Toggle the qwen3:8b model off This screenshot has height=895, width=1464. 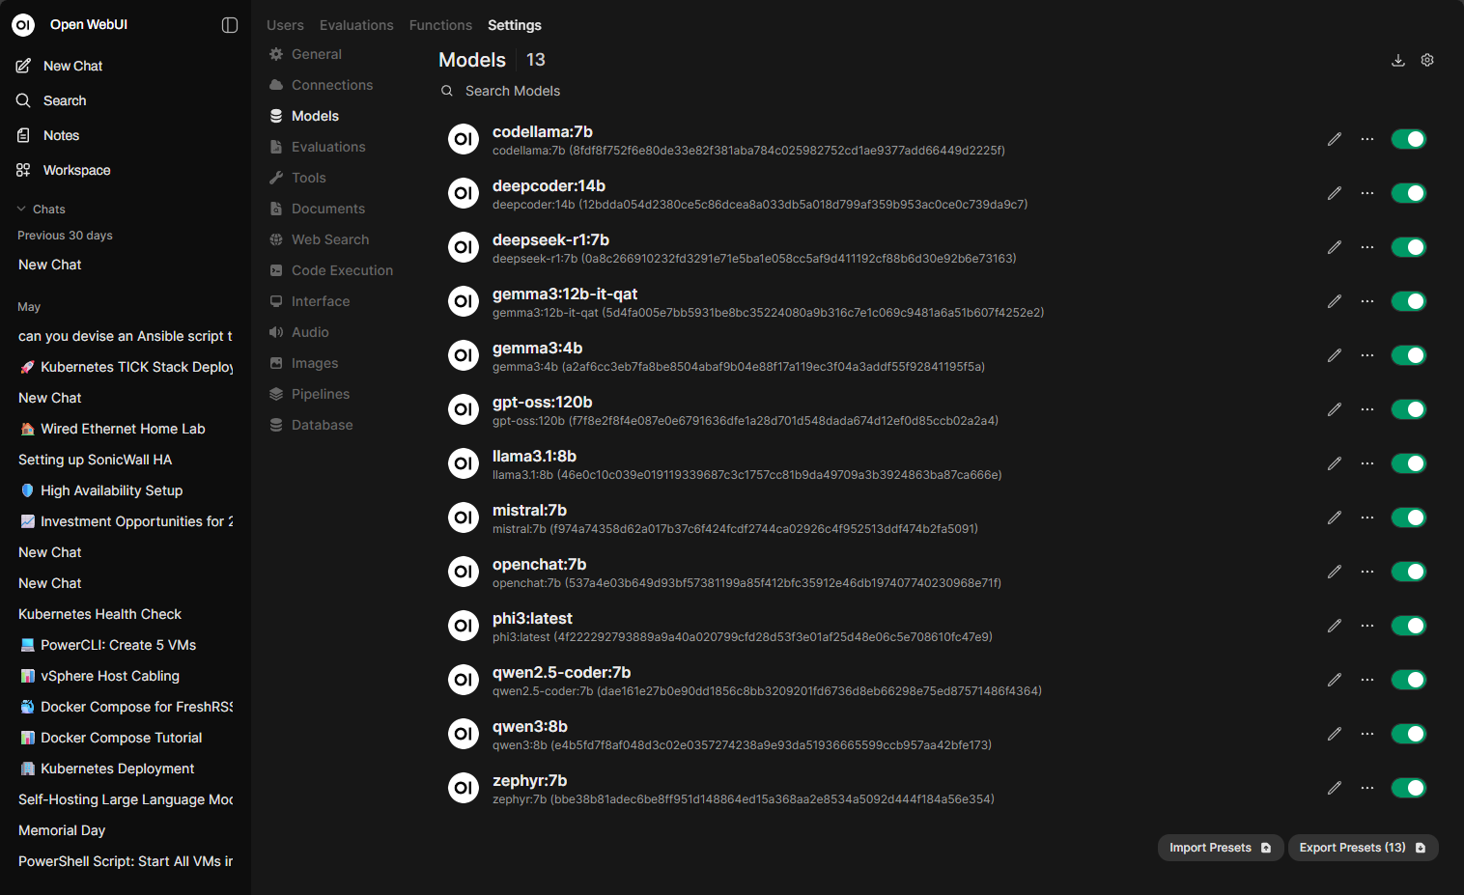(1408, 734)
